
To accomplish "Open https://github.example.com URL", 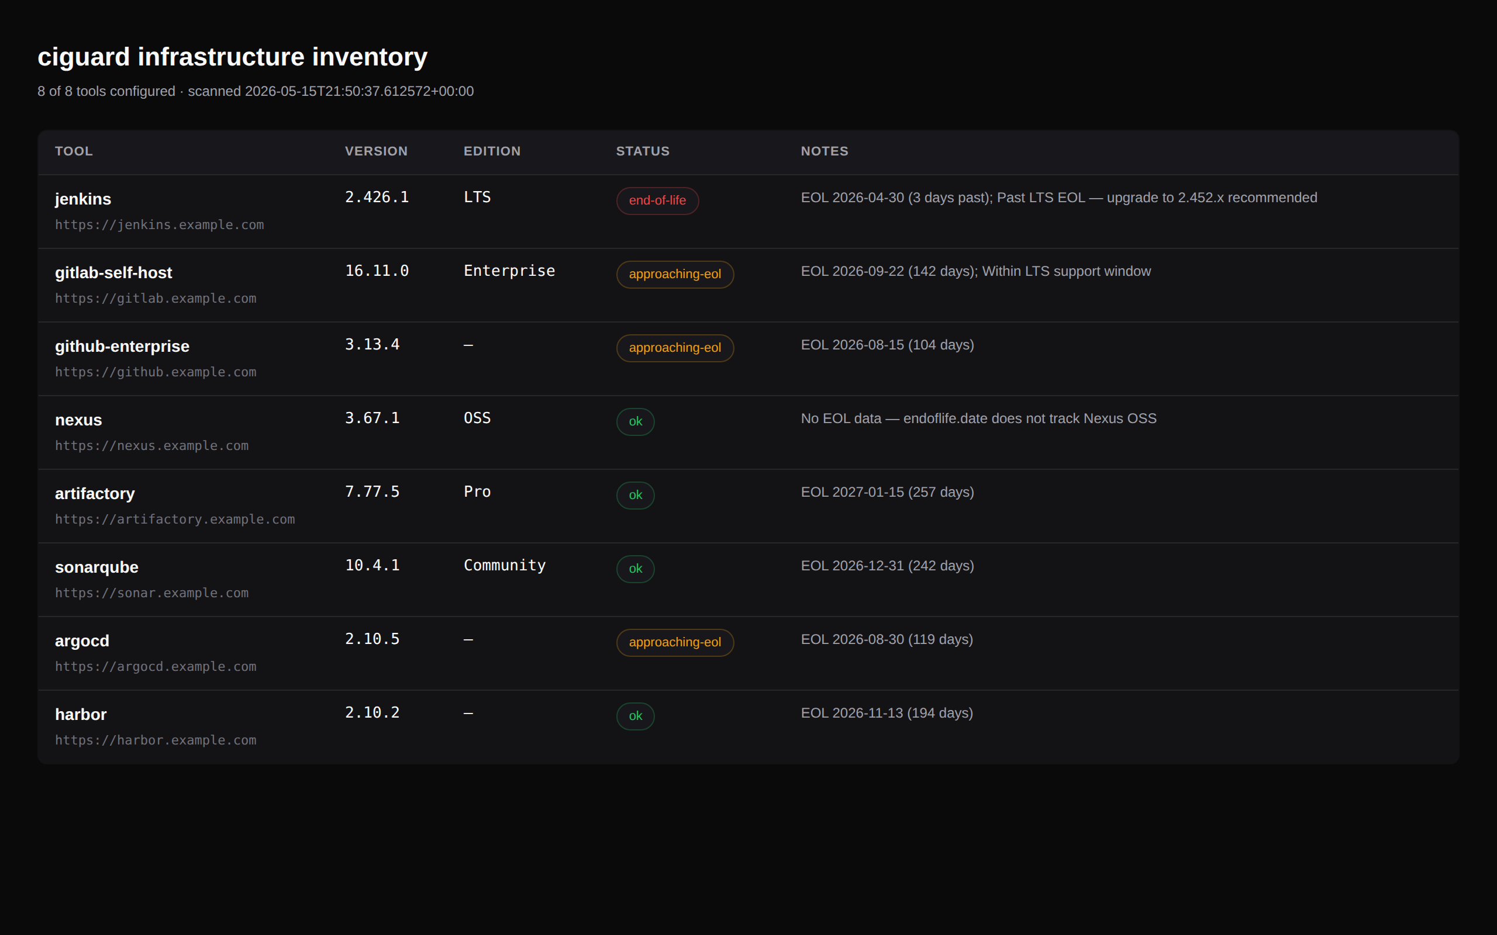I will (x=156, y=372).
